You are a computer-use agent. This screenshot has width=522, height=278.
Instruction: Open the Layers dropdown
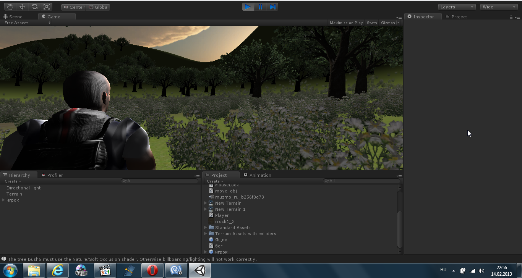[x=457, y=7]
